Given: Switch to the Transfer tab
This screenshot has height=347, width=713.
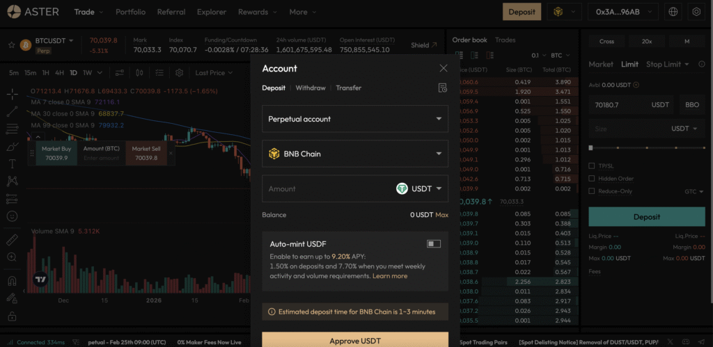Looking at the screenshot, I should [349, 88].
